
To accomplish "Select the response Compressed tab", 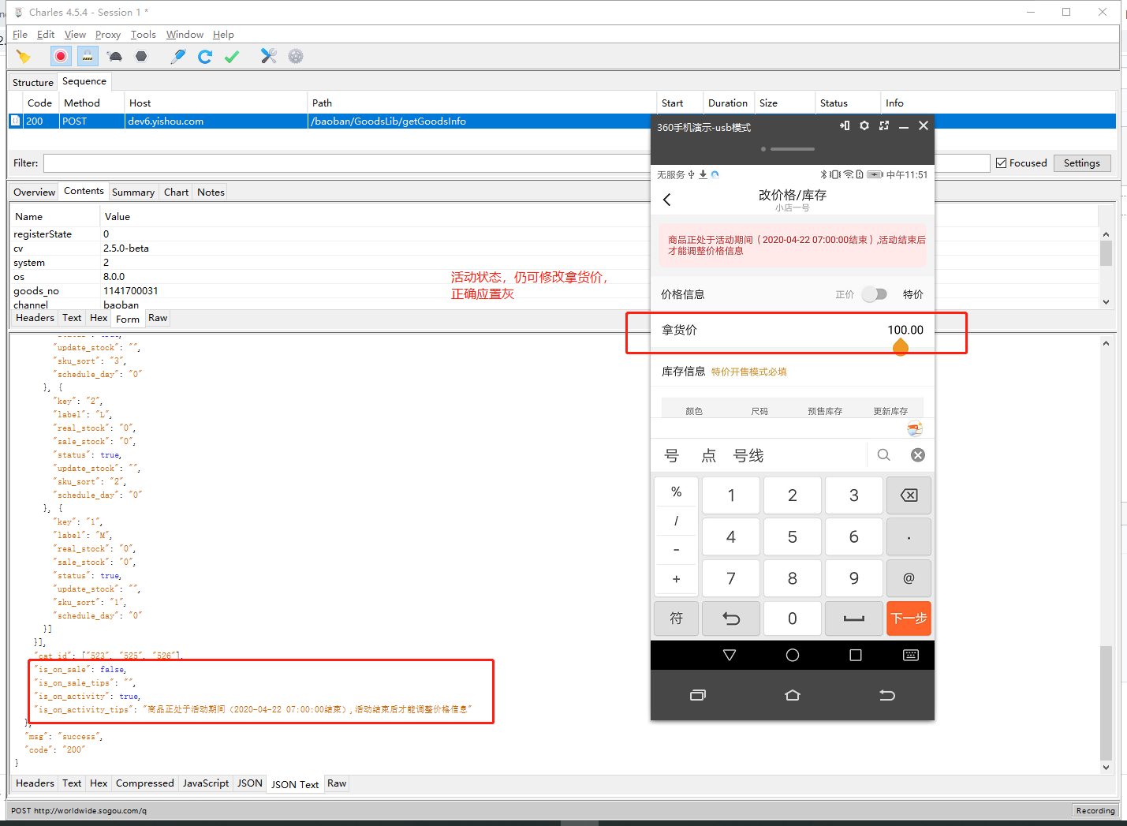I will pyautogui.click(x=144, y=783).
